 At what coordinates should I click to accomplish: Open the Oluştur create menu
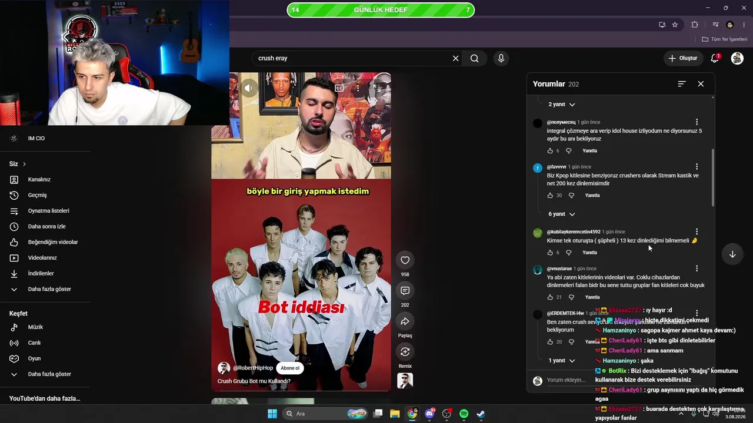[x=682, y=58]
